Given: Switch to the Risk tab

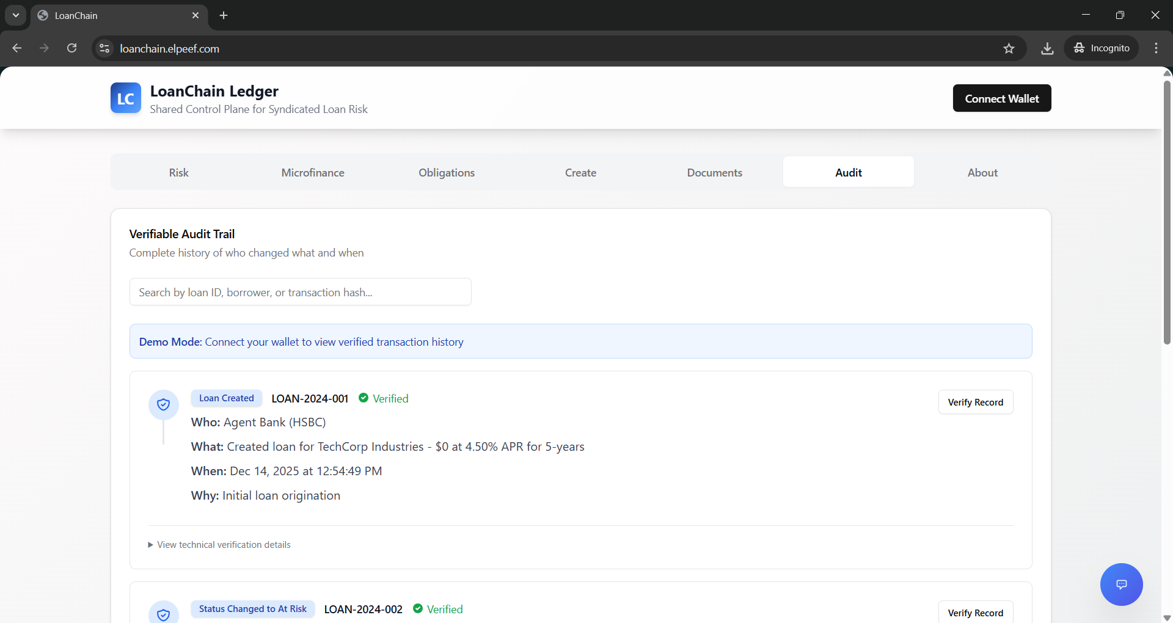Looking at the screenshot, I should tap(179, 173).
